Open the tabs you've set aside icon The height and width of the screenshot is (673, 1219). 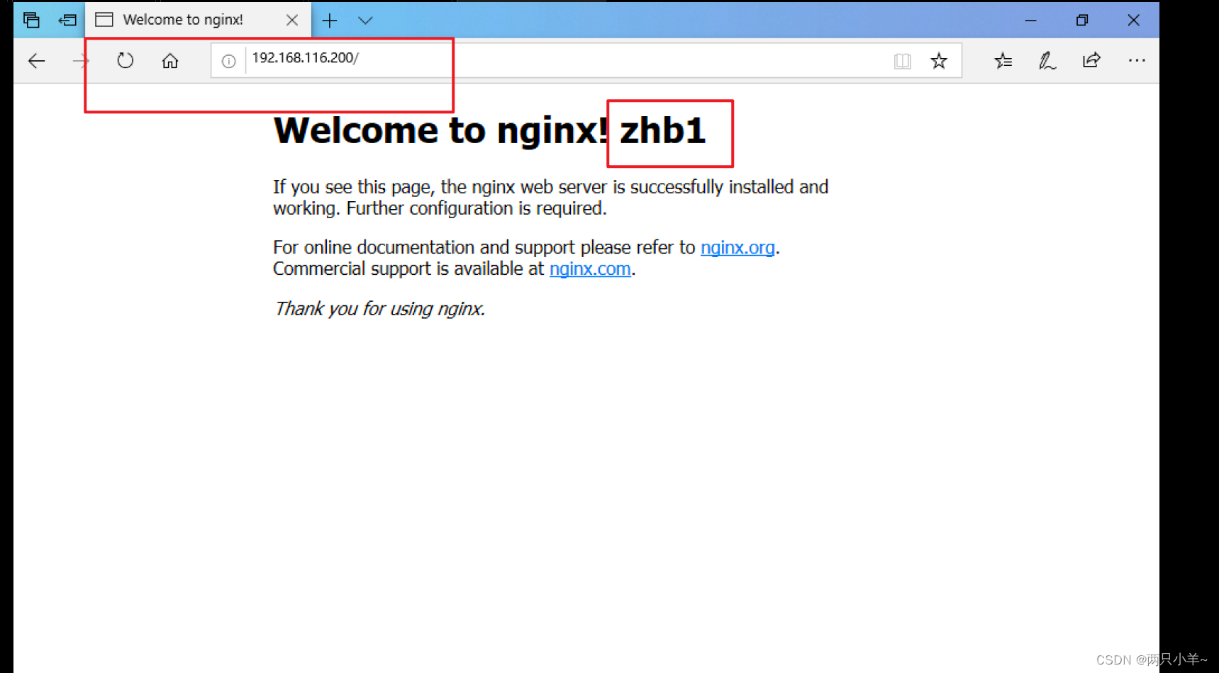point(31,20)
